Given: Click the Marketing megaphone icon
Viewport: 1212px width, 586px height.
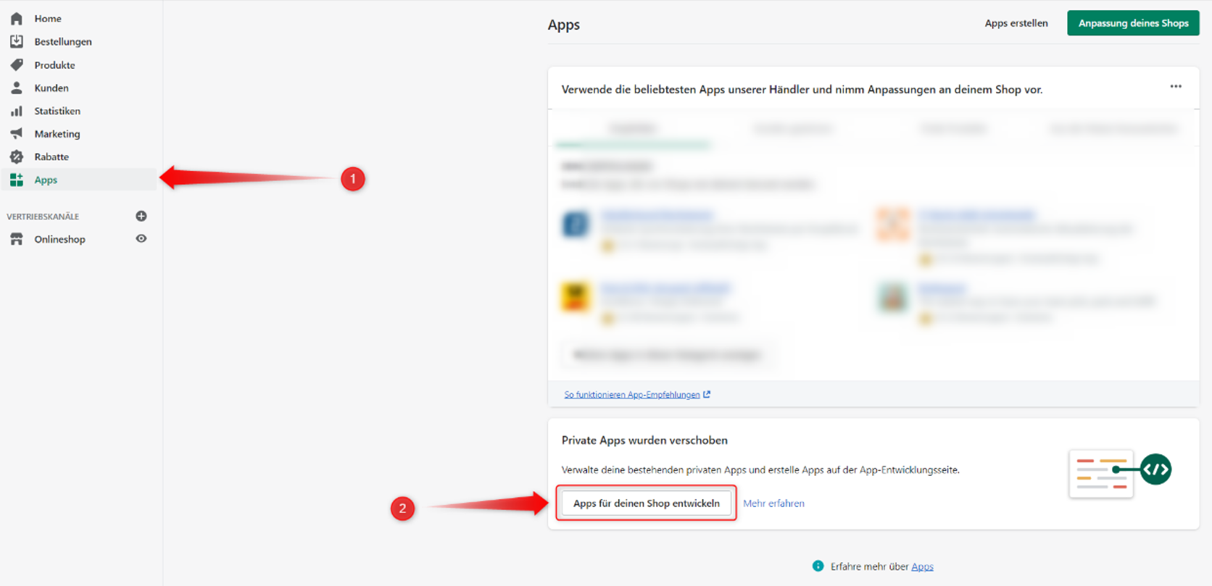Looking at the screenshot, I should [17, 134].
